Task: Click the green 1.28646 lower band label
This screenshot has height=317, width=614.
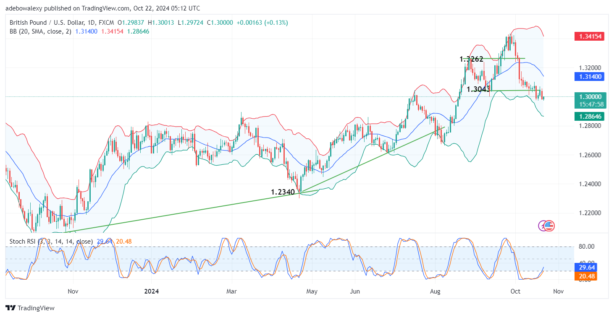Action: [x=589, y=116]
